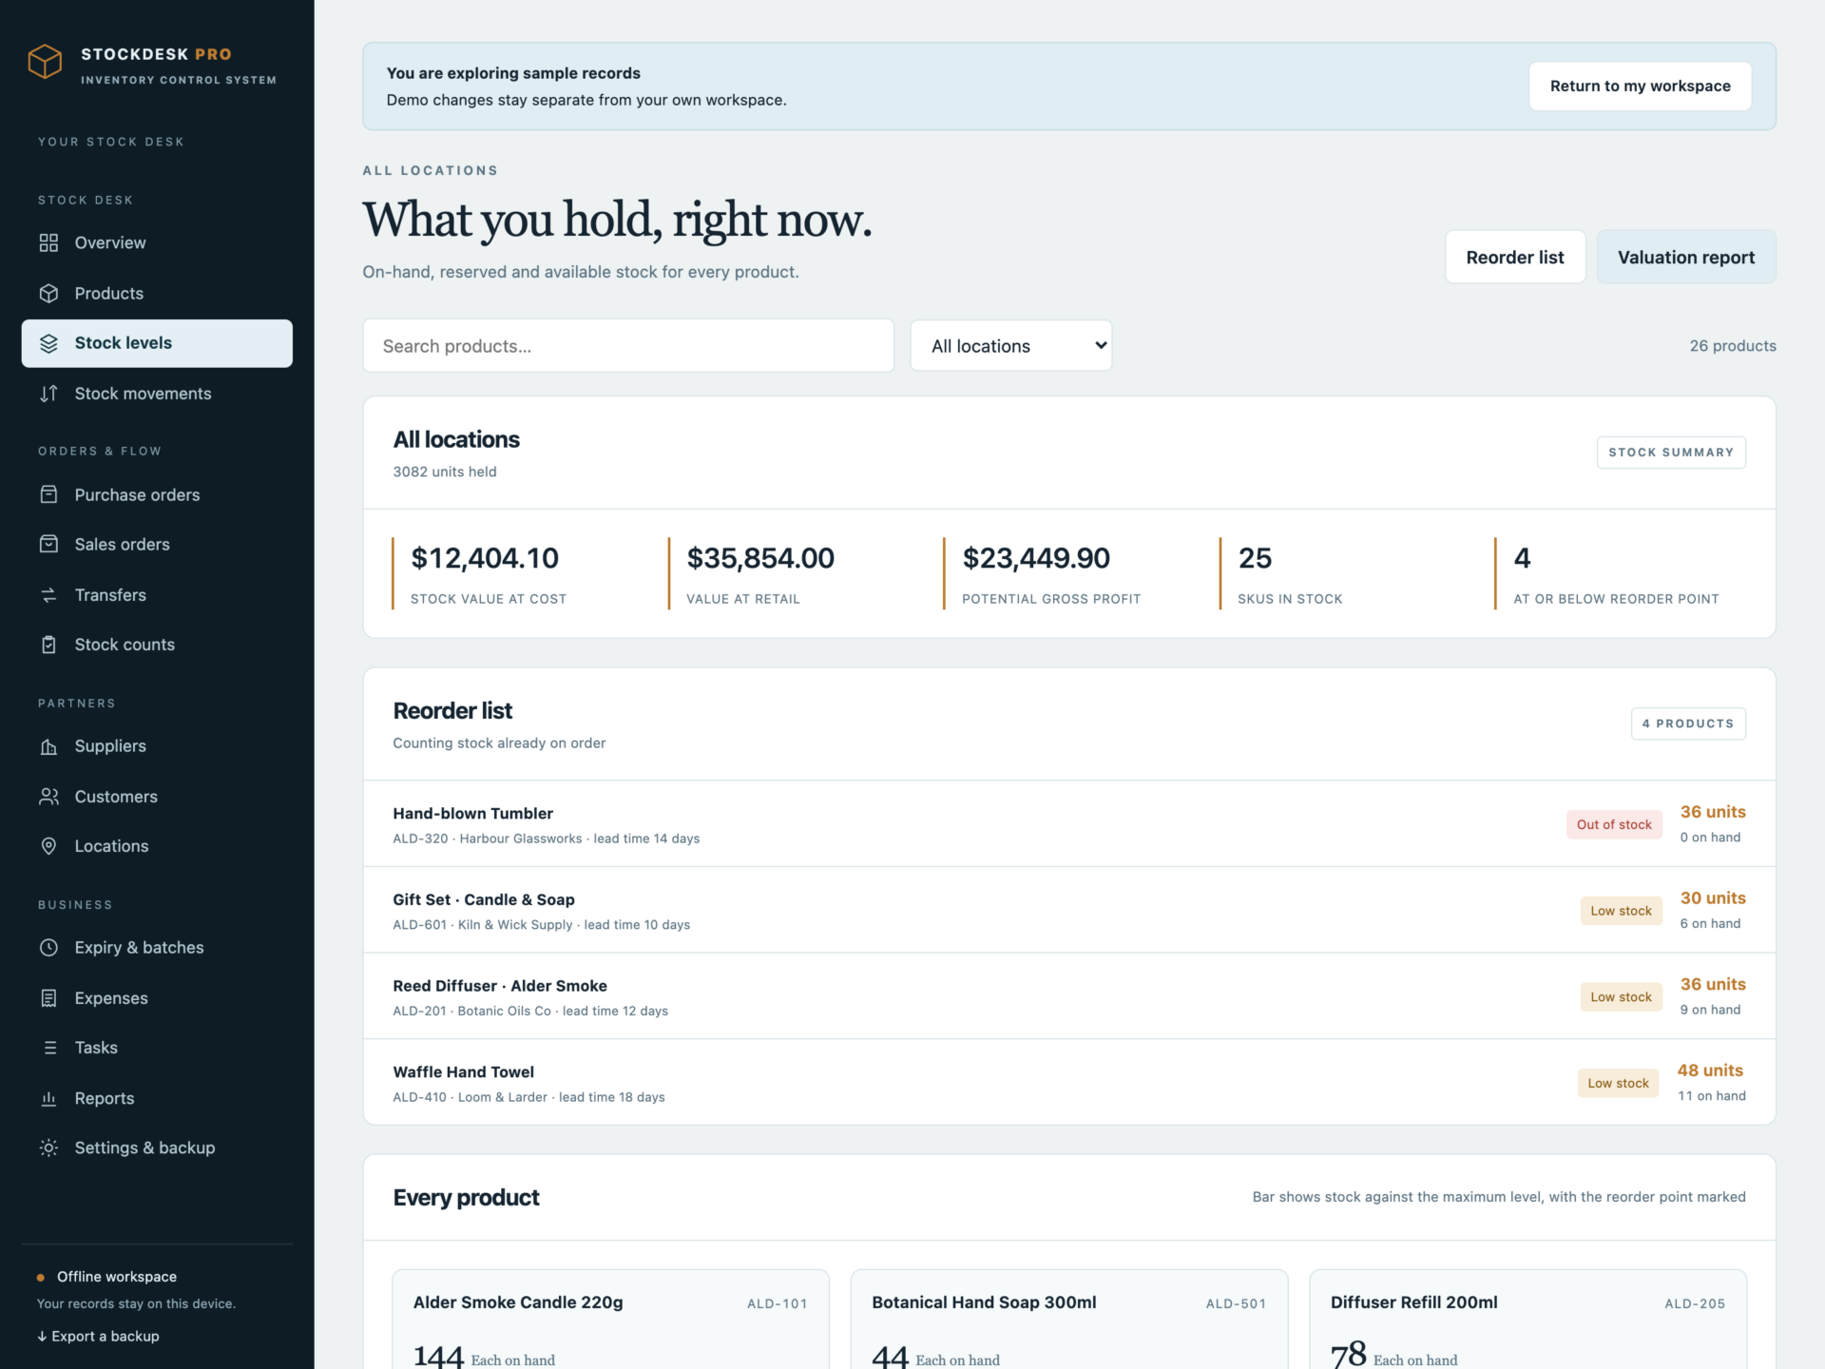The image size is (1825, 1369).
Task: Go to Stock movements page
Action: 157,394
